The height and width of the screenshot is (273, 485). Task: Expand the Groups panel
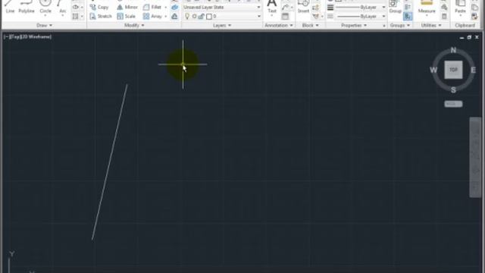(x=399, y=25)
